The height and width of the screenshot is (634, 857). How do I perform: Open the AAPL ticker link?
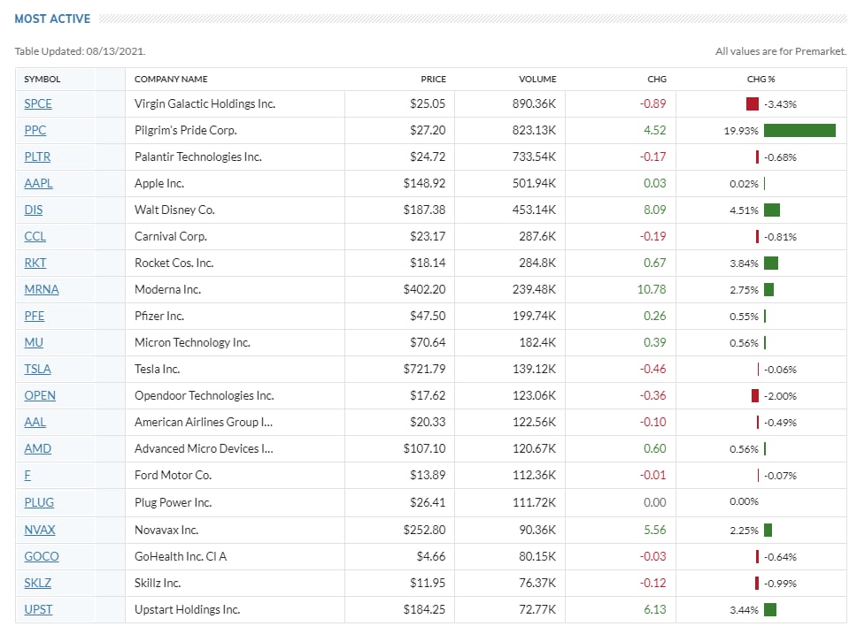click(x=38, y=184)
